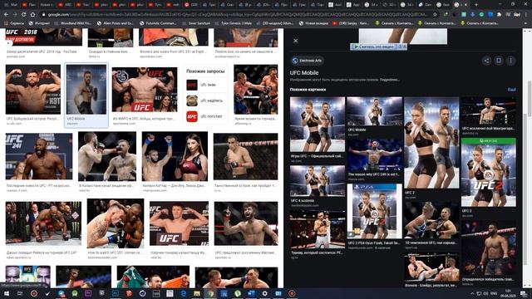Screen dimensions: 532x299
Task: Open 'UFC 4 відома' similar image
Action: pyautogui.click(x=318, y=181)
